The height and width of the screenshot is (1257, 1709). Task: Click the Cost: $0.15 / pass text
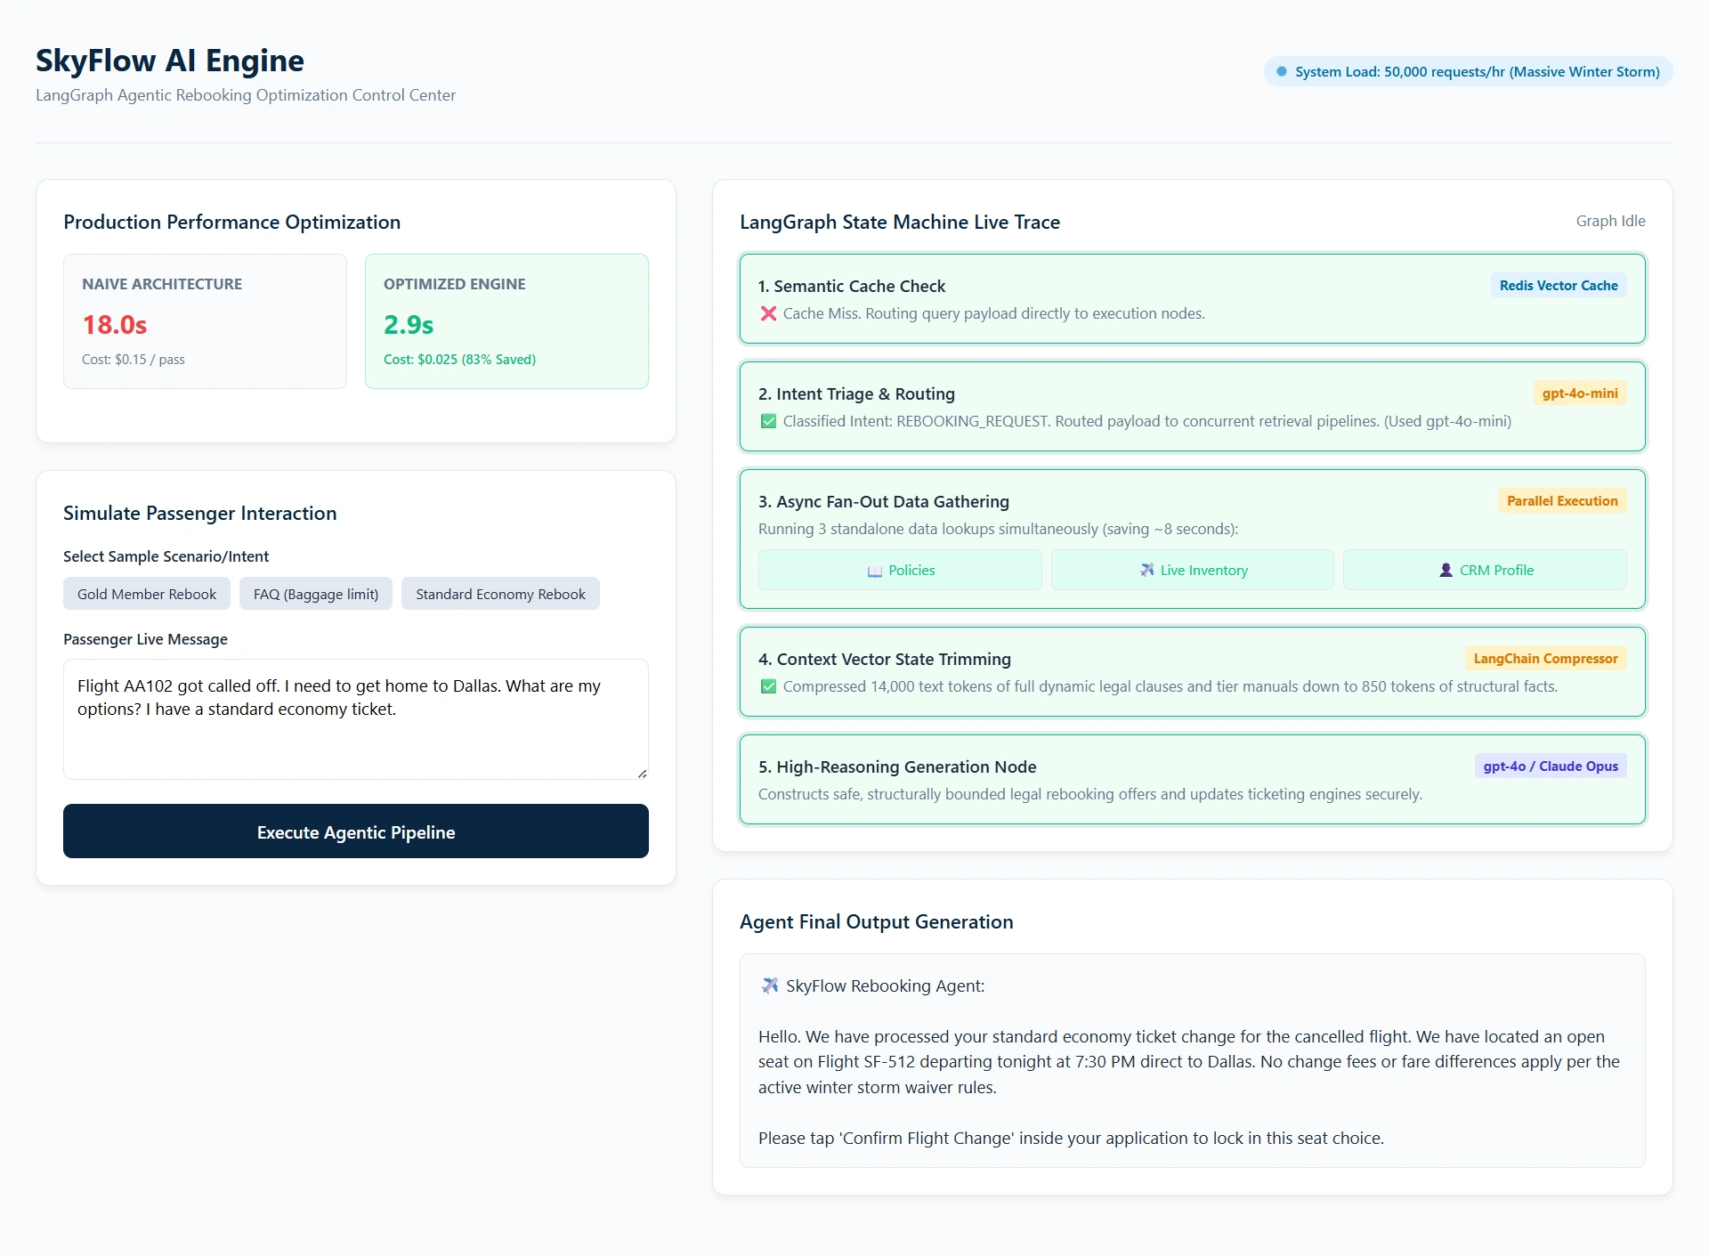(x=134, y=360)
